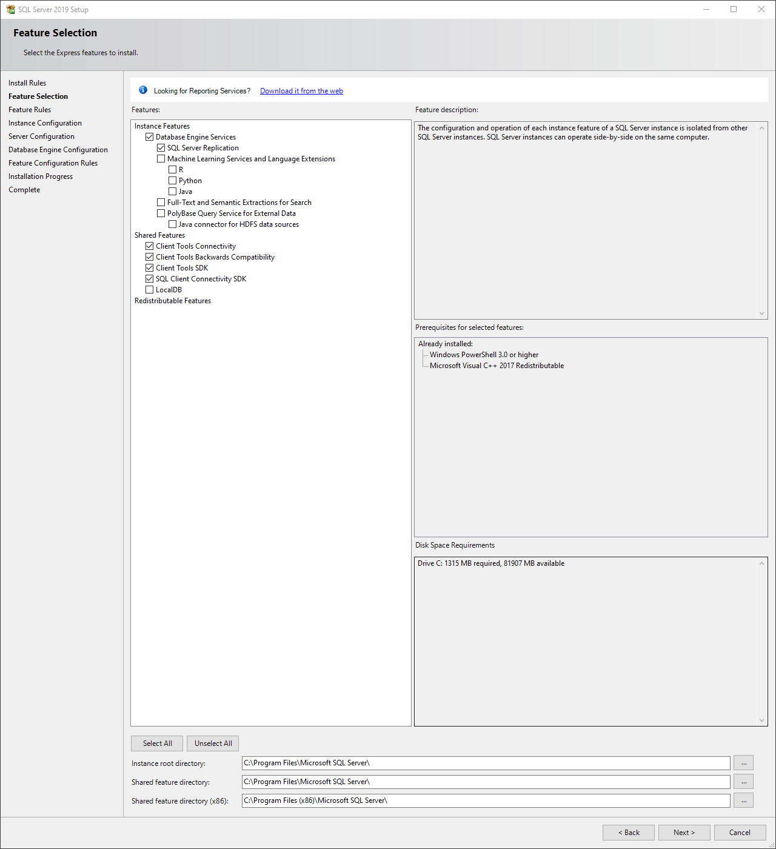Enable Machine Learning Services and Language Extensions

click(161, 159)
